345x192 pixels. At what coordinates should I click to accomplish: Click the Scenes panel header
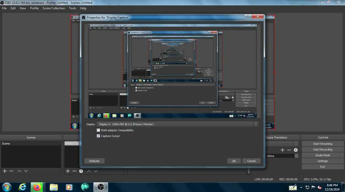[x=31, y=137]
